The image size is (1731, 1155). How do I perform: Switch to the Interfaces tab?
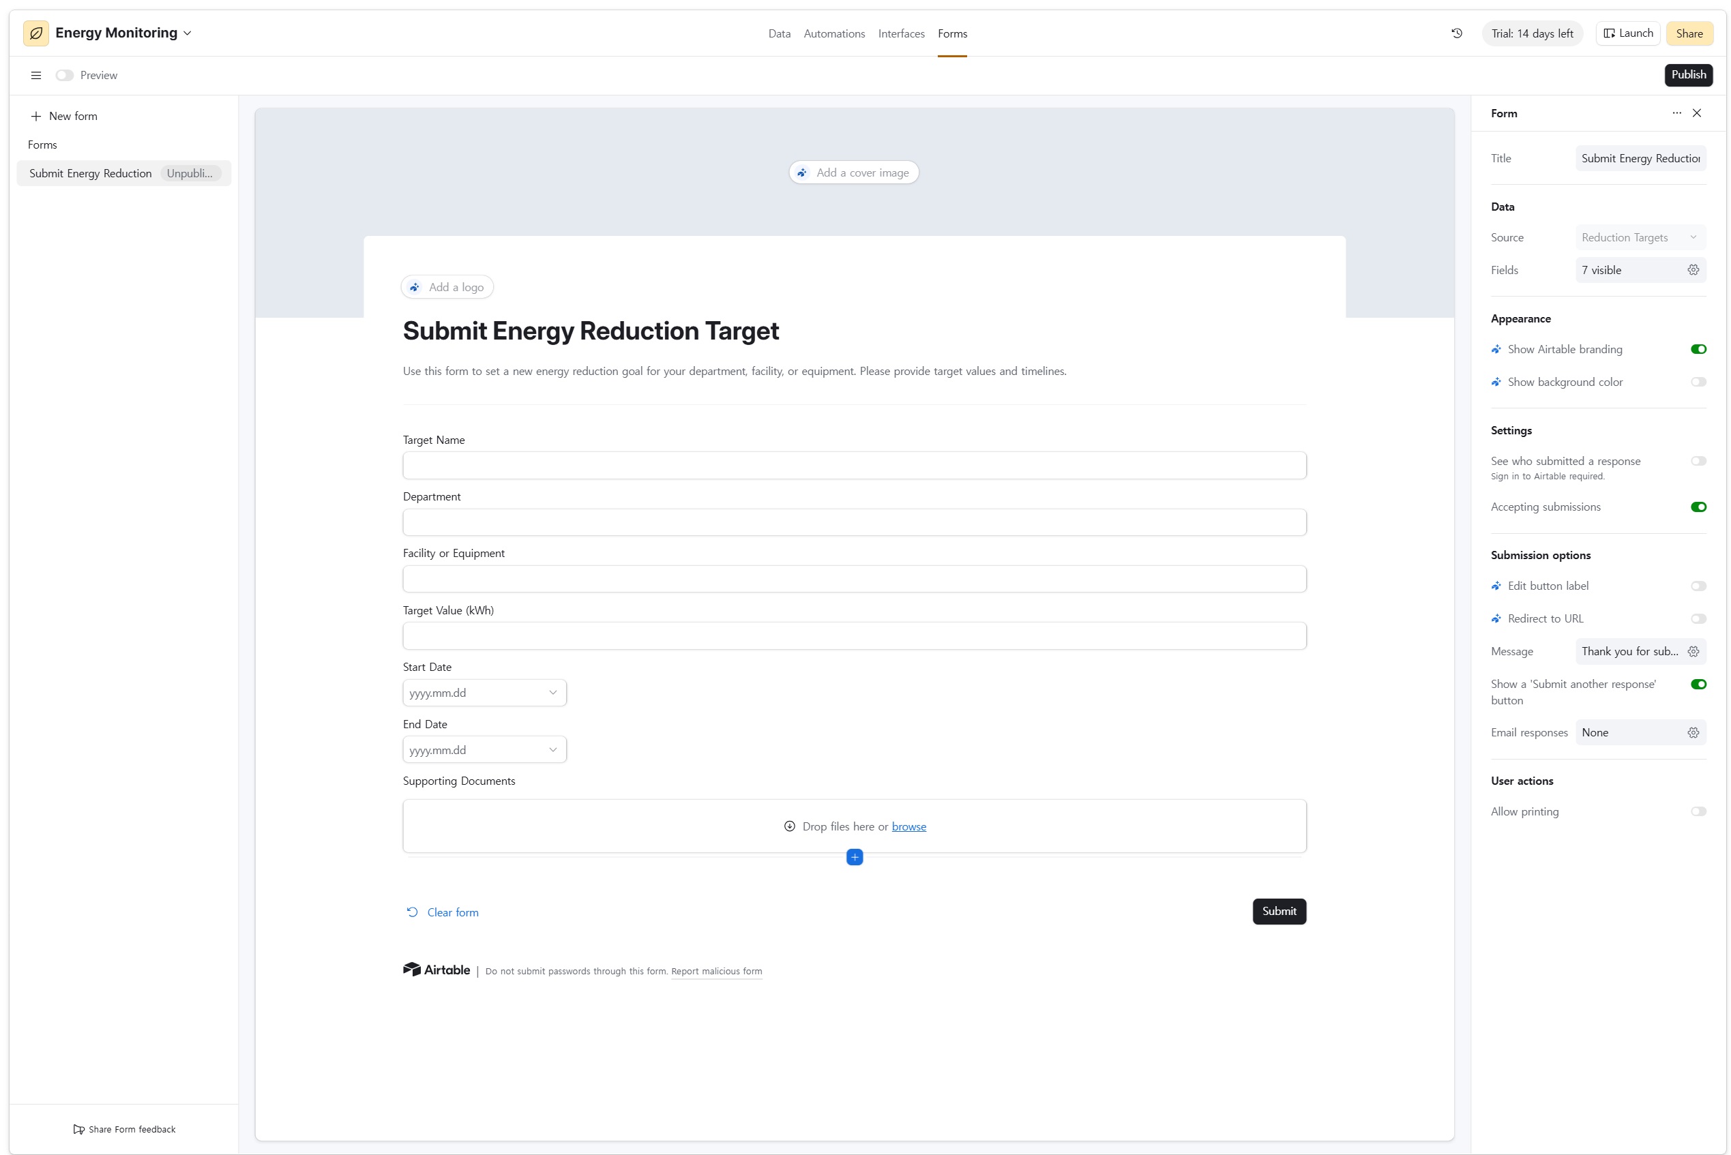point(900,33)
